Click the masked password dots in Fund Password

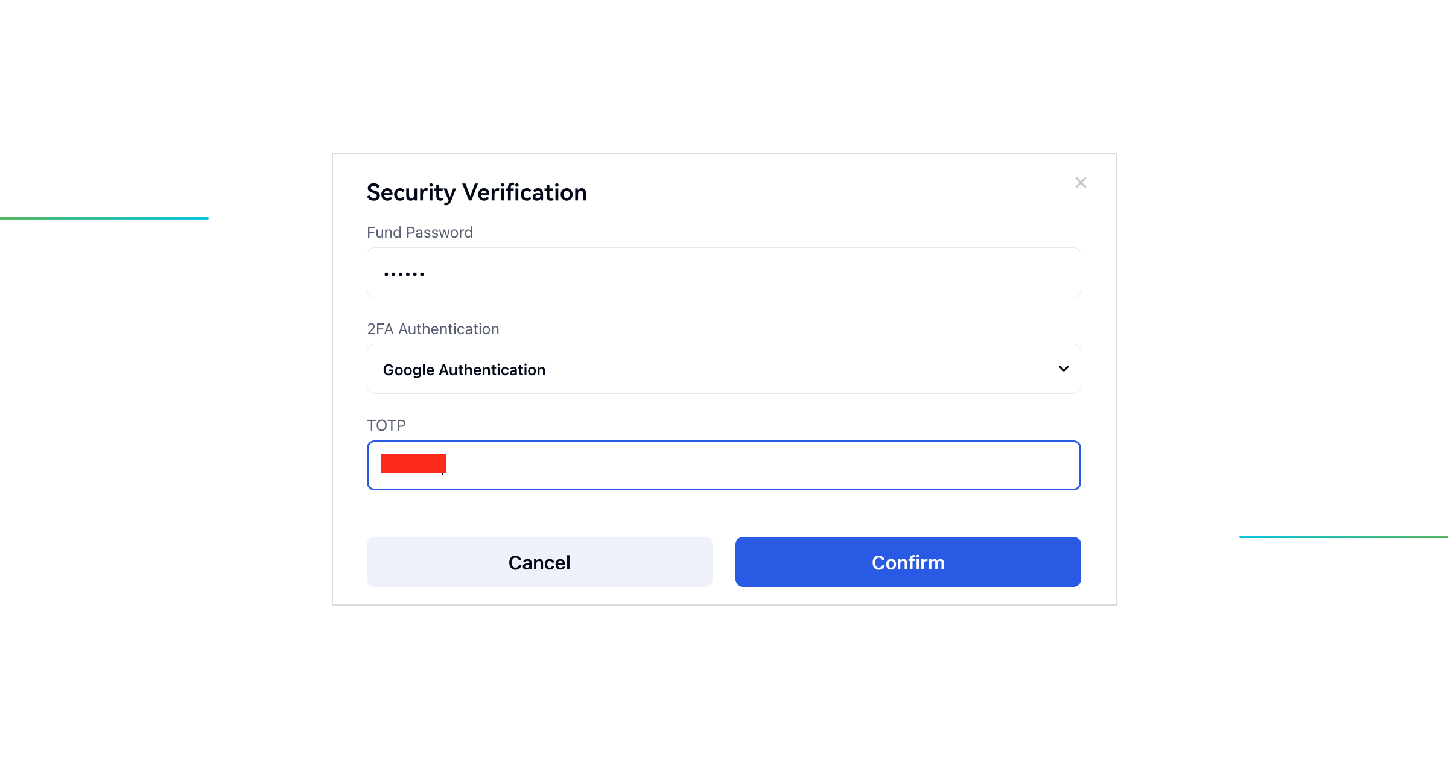click(x=403, y=272)
